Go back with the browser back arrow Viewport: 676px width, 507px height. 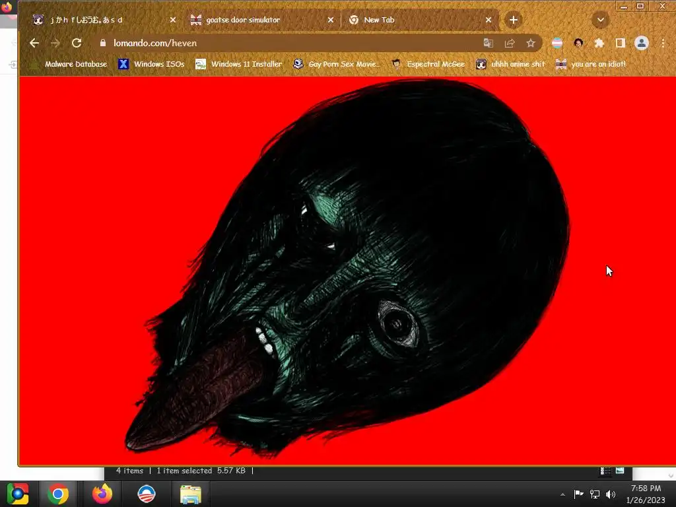point(34,43)
